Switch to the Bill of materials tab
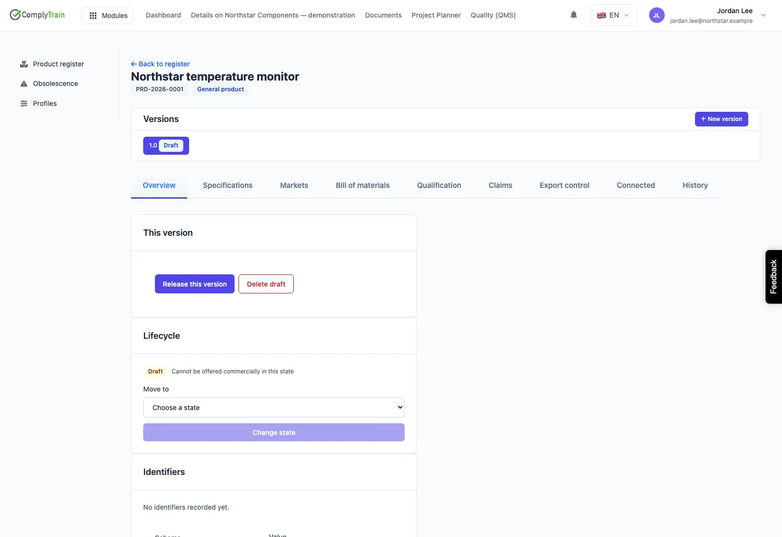782x537 pixels. [x=363, y=186]
